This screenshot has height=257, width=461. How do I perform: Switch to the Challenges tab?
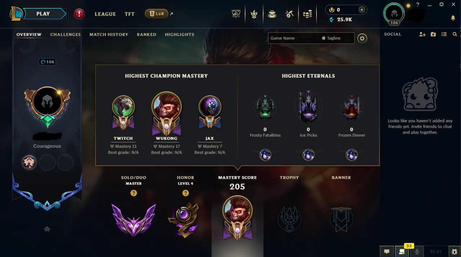66,35
